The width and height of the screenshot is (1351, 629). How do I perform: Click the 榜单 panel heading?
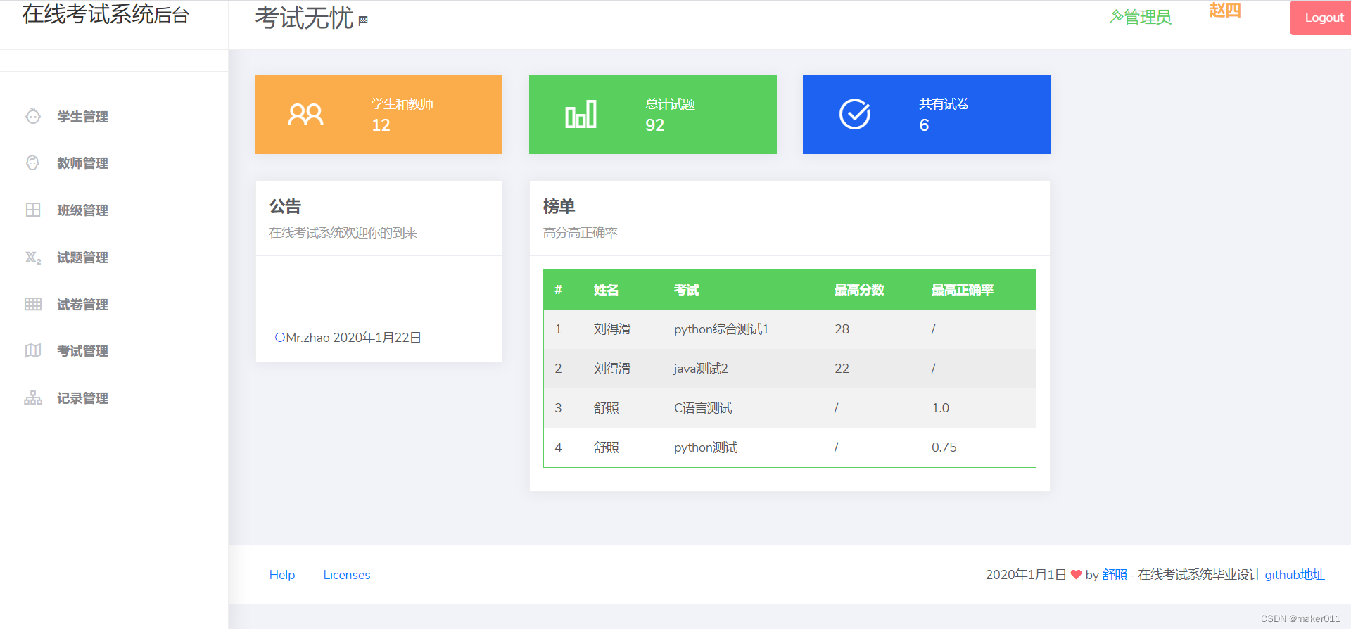(x=559, y=206)
